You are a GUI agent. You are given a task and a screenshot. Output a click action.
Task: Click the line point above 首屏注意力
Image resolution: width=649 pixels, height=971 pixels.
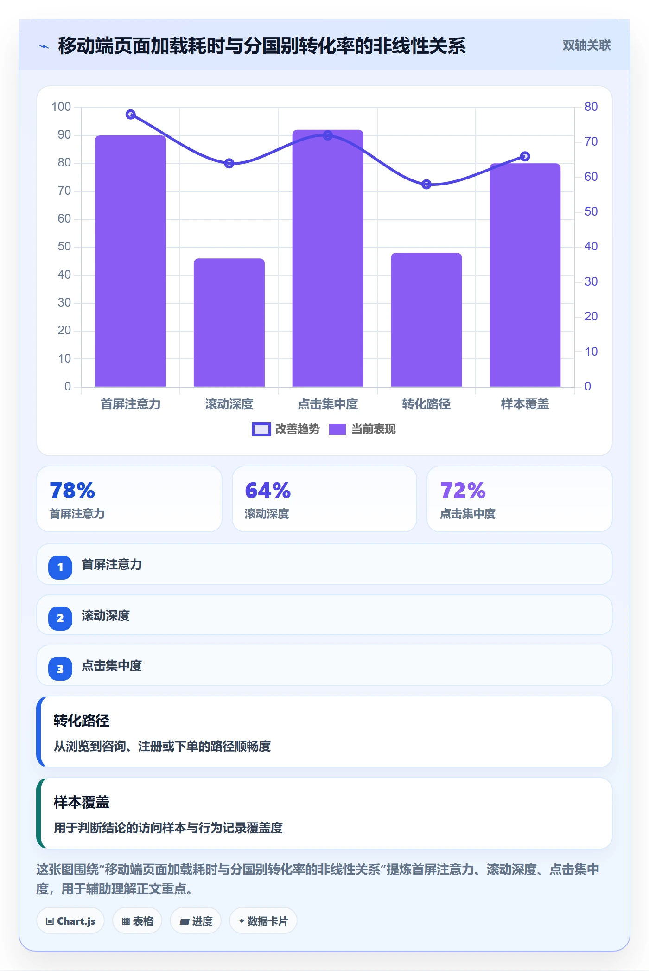click(x=131, y=115)
